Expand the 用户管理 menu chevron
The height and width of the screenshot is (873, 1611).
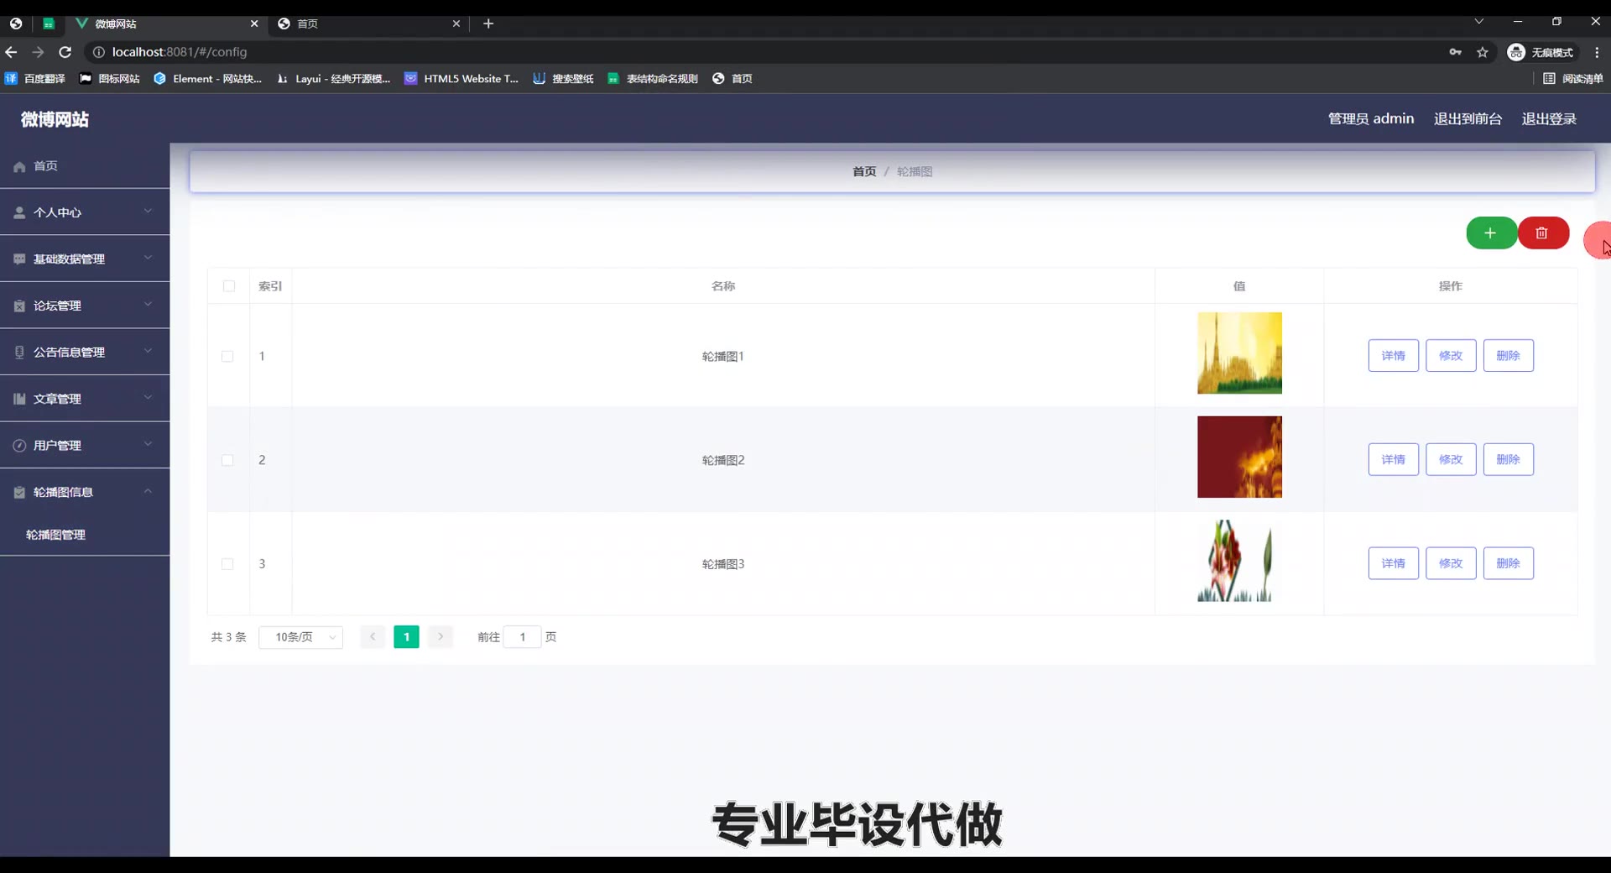tap(148, 444)
